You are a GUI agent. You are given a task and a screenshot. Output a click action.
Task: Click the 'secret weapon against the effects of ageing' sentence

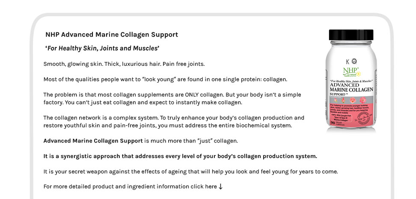(190, 172)
